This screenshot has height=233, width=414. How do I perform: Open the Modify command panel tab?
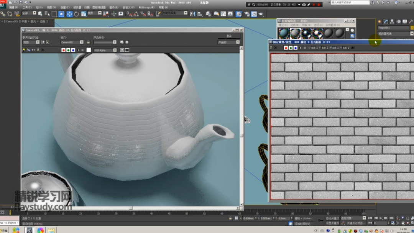(x=386, y=22)
